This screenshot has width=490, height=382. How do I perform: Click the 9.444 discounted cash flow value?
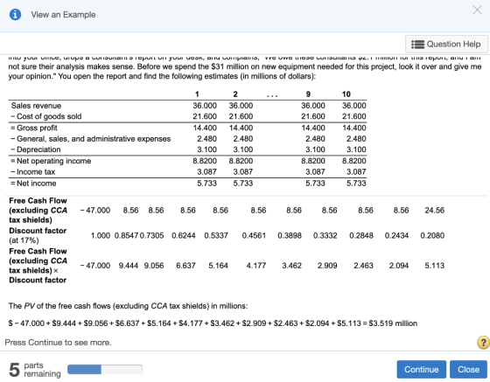click(129, 265)
